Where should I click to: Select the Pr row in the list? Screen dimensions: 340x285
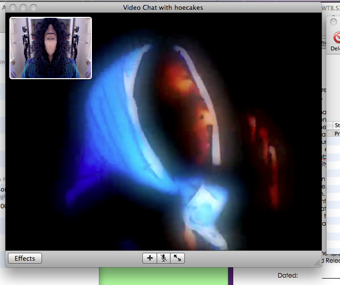[x=337, y=134]
